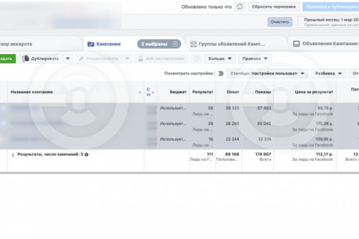This screenshot has width=359, height=239.
Task: Click the 57 493 impressions cell
Action: tap(264, 108)
